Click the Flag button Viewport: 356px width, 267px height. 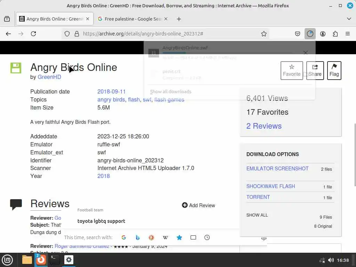tap(334, 70)
